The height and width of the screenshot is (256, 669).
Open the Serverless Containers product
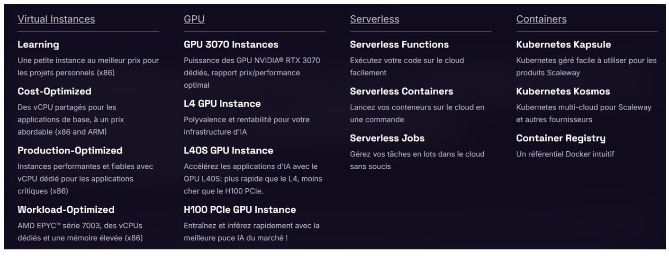(x=401, y=91)
